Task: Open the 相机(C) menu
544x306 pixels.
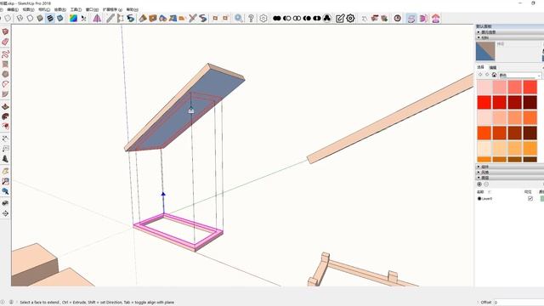Action: 44,9
